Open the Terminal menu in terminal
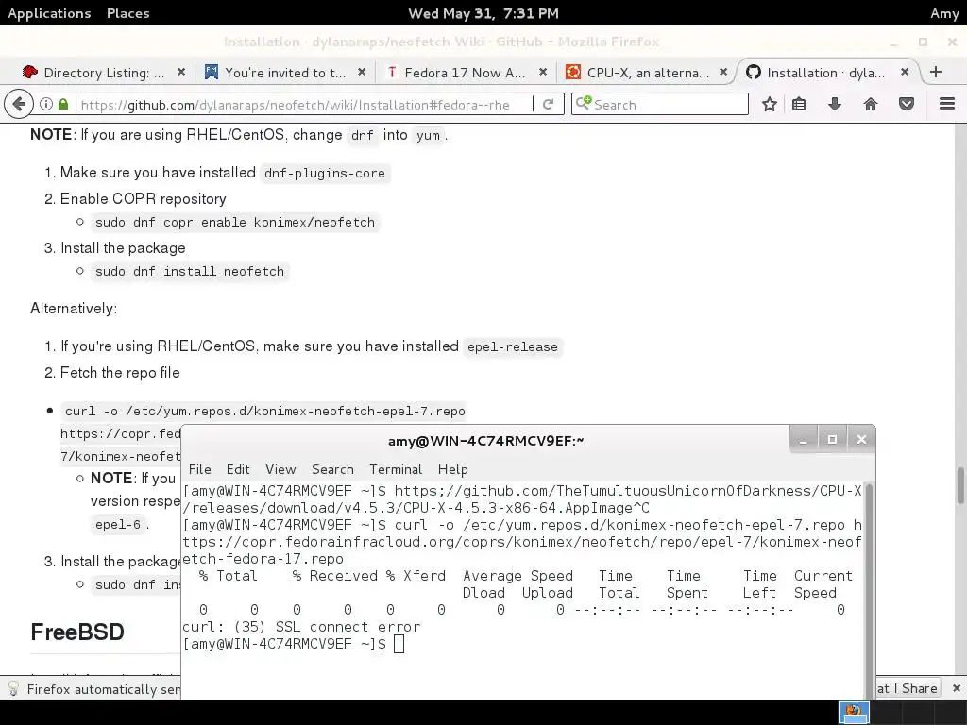Image resolution: width=967 pixels, height=725 pixels. 396,469
